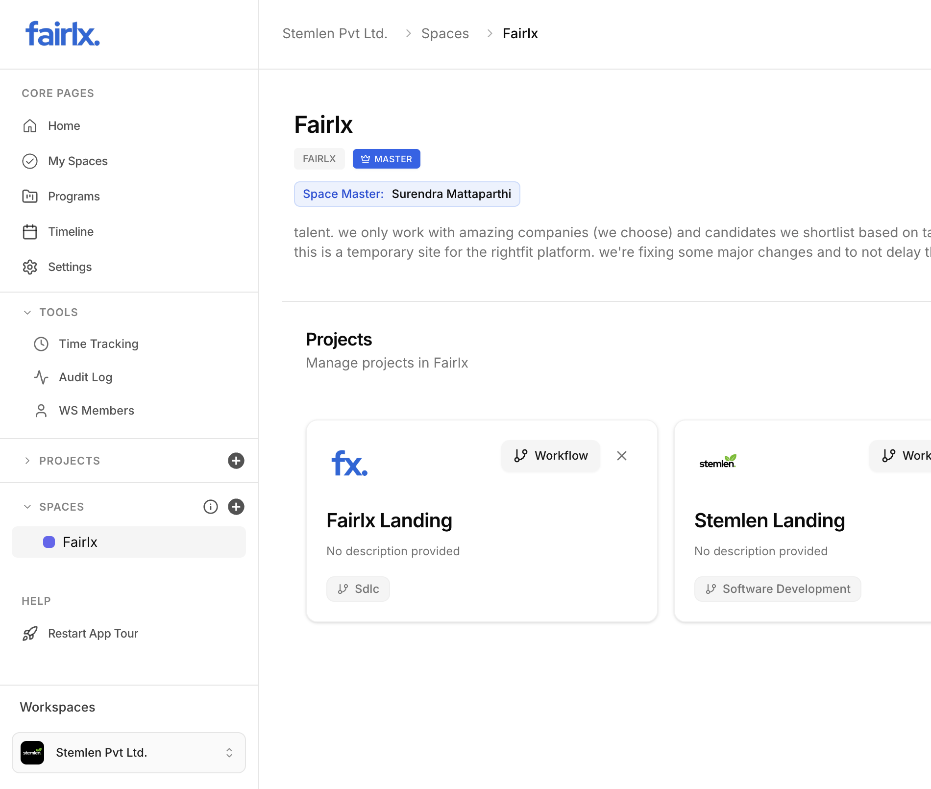Click Stemlen Pvt Ltd. breadcrumb
Screen dimensions: 931x789
[x=335, y=33]
